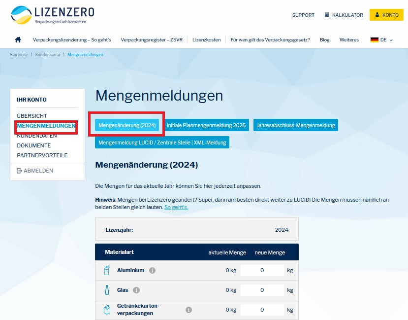Open the info icon next to Glas

[136, 290]
